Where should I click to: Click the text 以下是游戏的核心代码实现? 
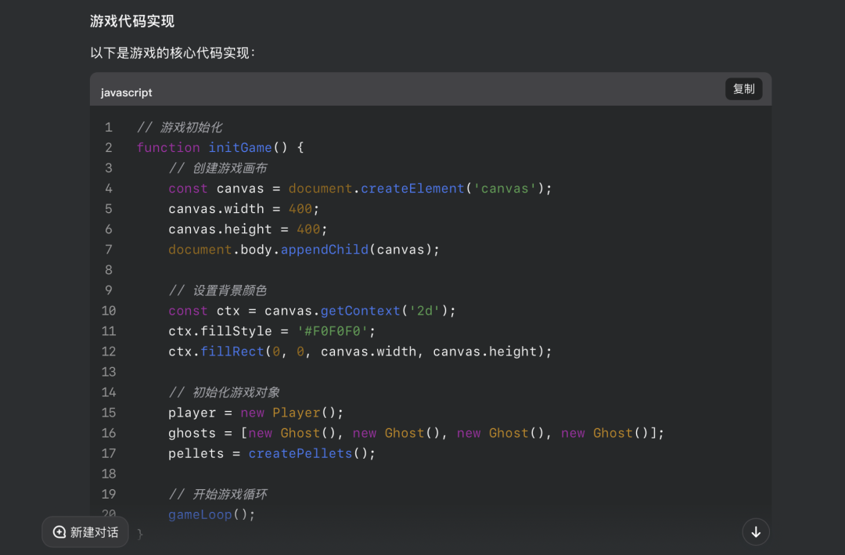pyautogui.click(x=172, y=52)
